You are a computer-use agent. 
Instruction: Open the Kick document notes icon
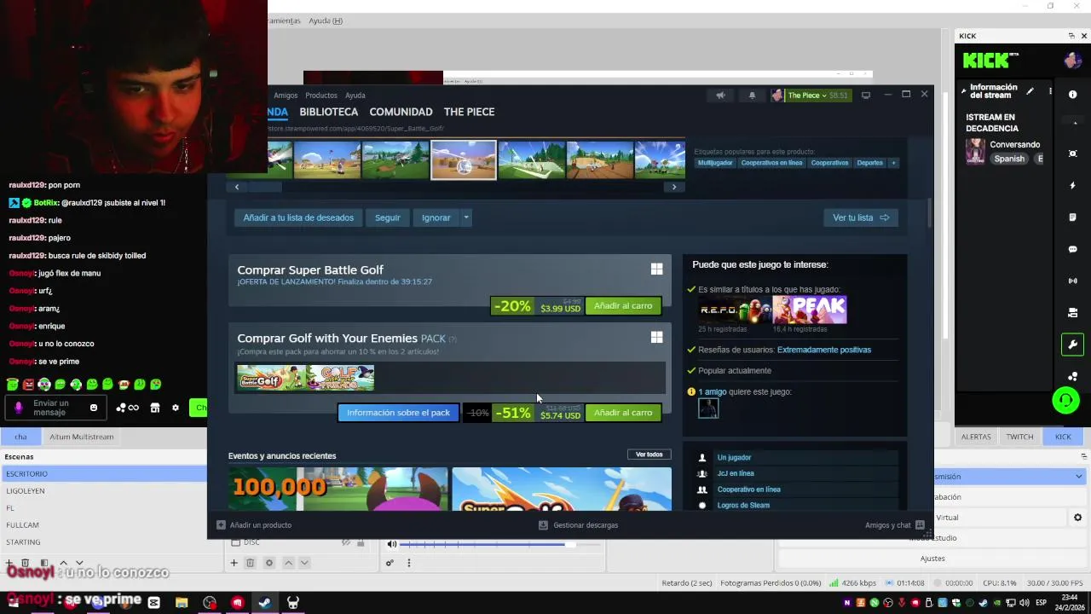(x=1072, y=217)
